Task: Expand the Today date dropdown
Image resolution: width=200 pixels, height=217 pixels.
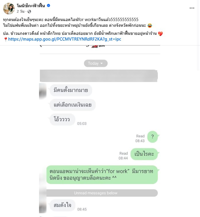Action: (x=96, y=63)
